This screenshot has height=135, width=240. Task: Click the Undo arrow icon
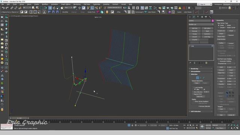click(x=3, y=8)
